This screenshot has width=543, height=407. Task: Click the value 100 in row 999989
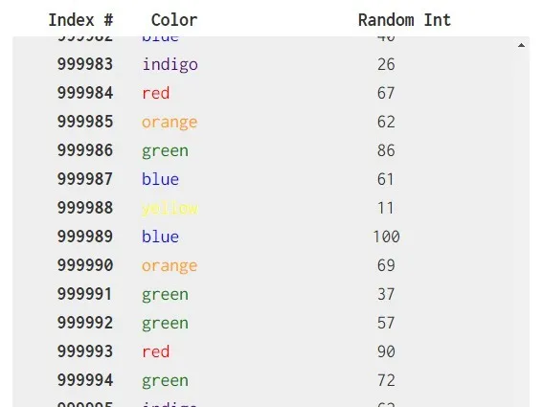386,237
